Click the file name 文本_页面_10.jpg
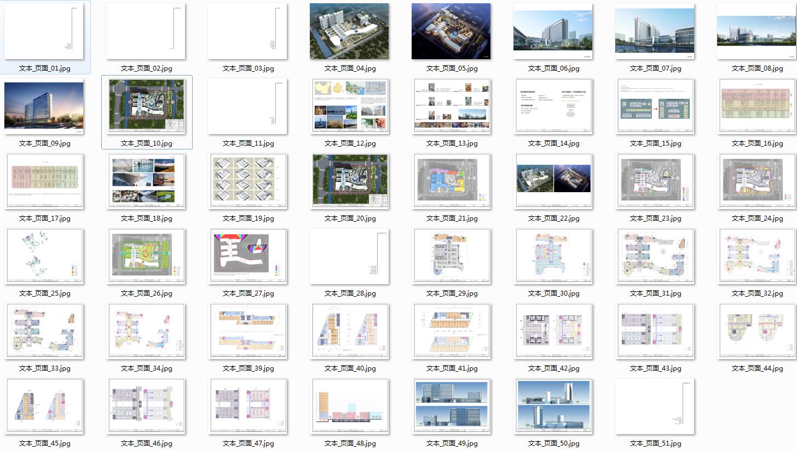 point(147,143)
